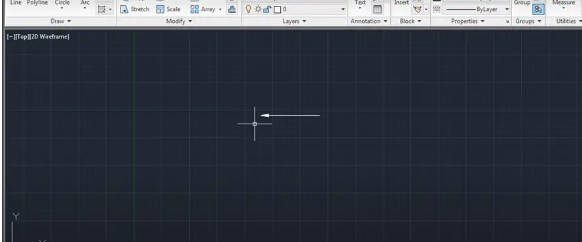Expand the Modify panel title
The image size is (582, 242).
[179, 21]
